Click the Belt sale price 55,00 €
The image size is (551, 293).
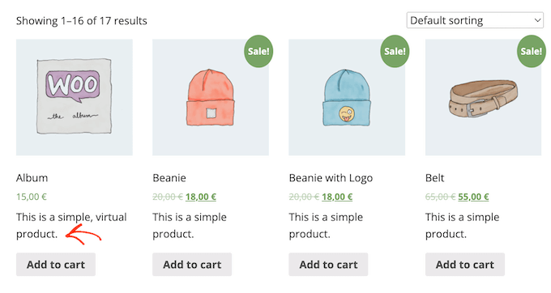click(473, 197)
